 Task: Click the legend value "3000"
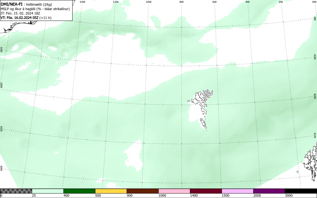pyautogui.click(x=289, y=195)
